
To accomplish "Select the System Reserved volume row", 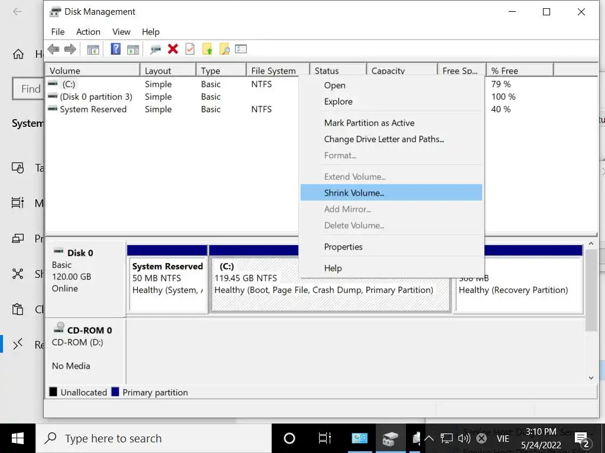I will tap(93, 109).
